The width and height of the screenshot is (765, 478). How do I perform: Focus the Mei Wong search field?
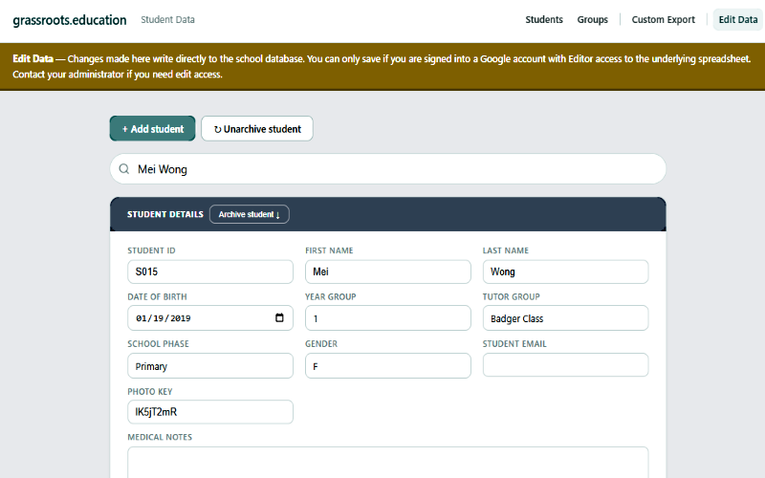[388, 169]
